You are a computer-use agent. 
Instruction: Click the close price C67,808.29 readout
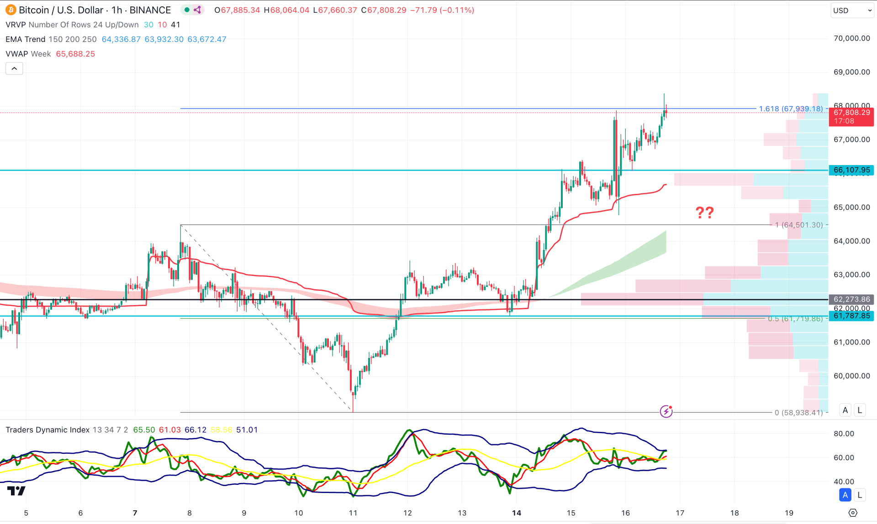[x=384, y=10]
